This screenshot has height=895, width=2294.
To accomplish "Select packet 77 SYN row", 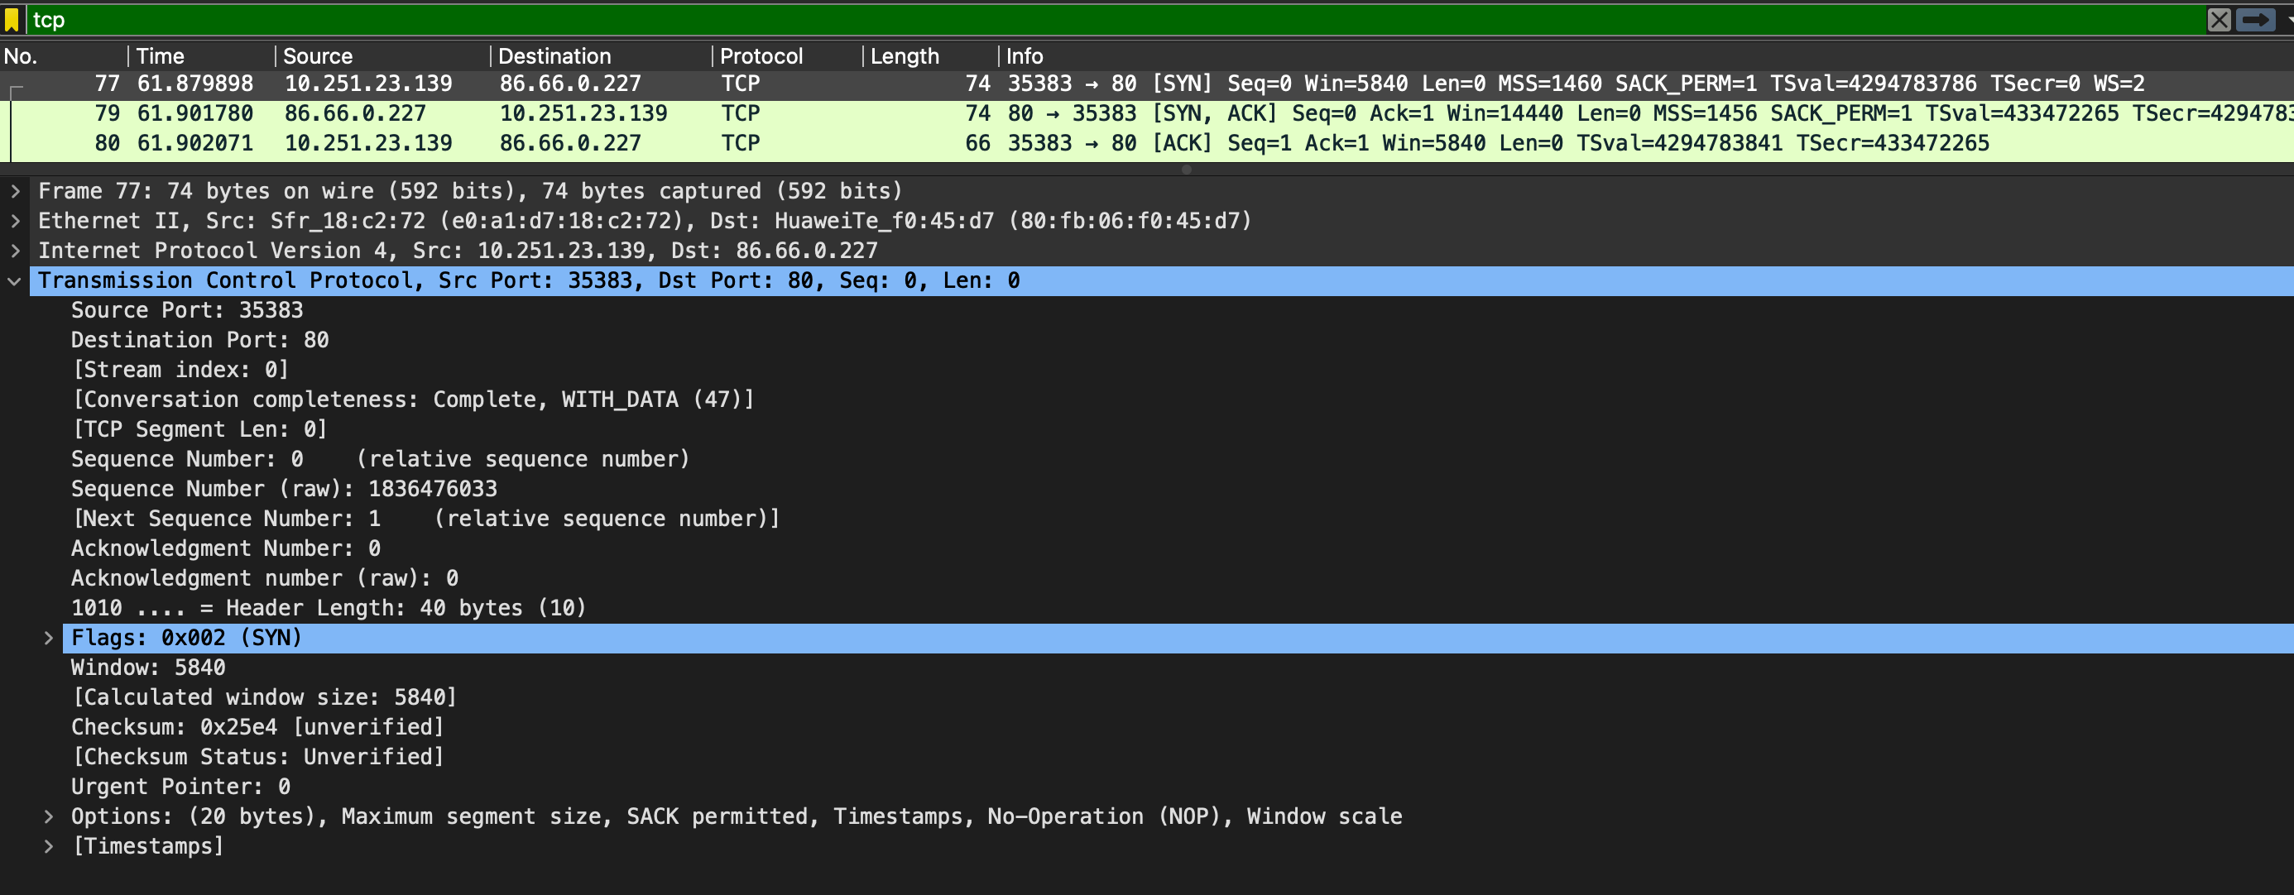I will pos(1147,84).
